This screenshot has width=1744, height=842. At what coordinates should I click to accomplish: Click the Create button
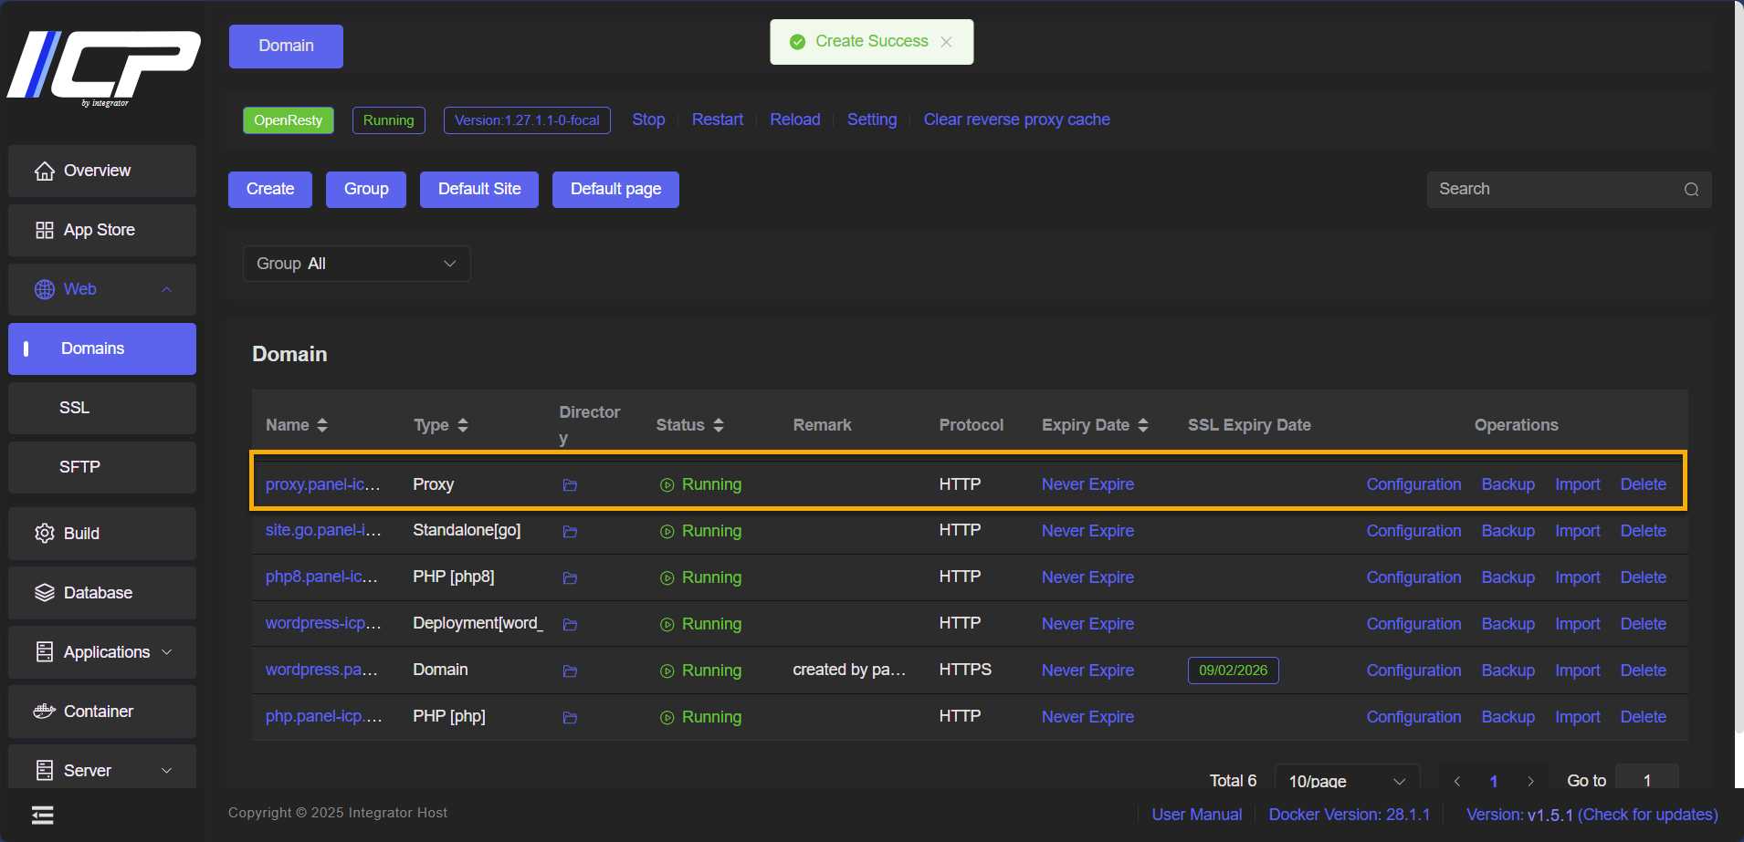click(270, 190)
